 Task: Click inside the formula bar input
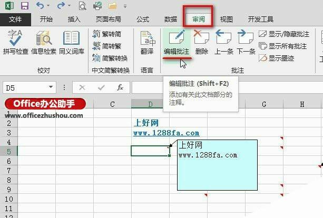coord(227,88)
